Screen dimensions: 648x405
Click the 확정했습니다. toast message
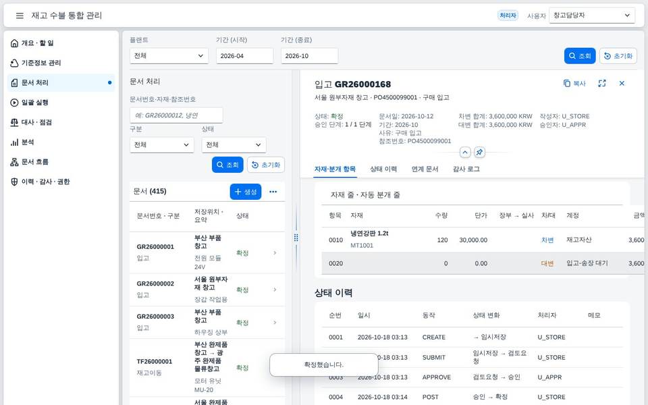click(324, 365)
